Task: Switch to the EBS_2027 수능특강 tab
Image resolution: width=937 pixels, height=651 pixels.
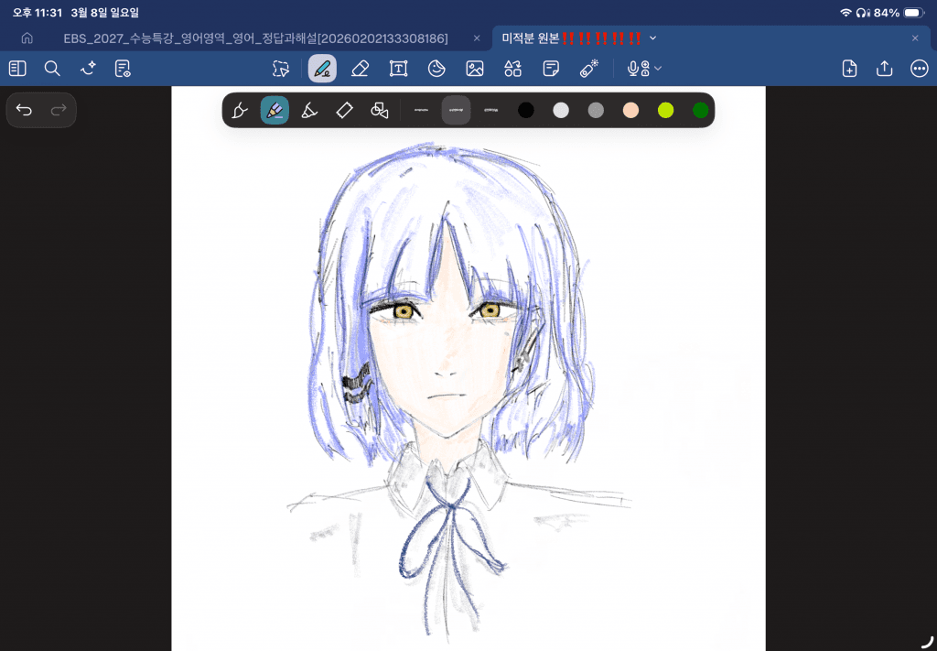Action: (x=255, y=38)
